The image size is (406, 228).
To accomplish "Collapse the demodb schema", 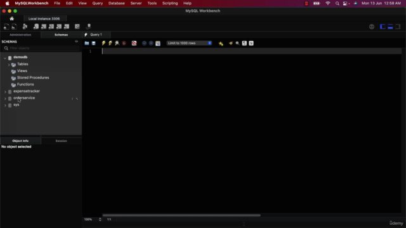I will pyautogui.click(x=5, y=58).
